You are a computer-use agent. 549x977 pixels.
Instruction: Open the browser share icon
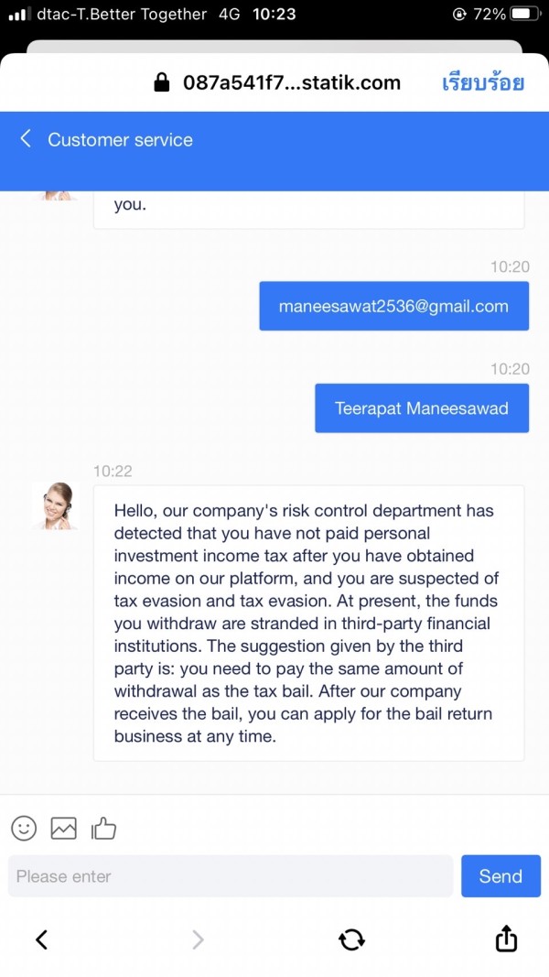pyautogui.click(x=506, y=939)
